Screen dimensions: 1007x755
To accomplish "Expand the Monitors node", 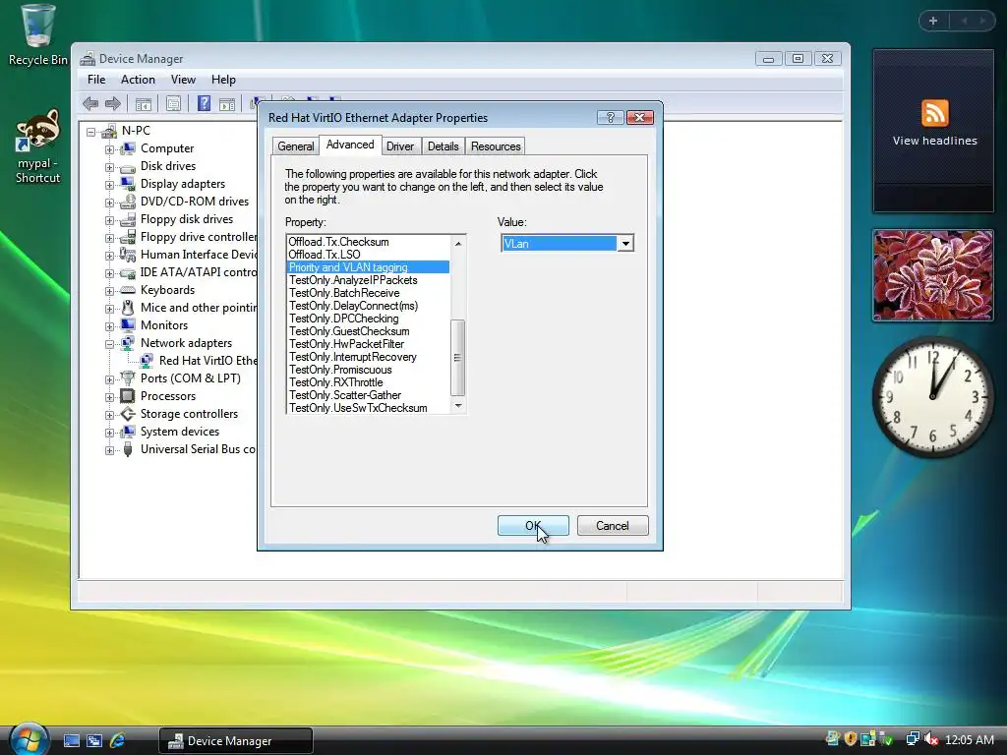I will pos(110,326).
